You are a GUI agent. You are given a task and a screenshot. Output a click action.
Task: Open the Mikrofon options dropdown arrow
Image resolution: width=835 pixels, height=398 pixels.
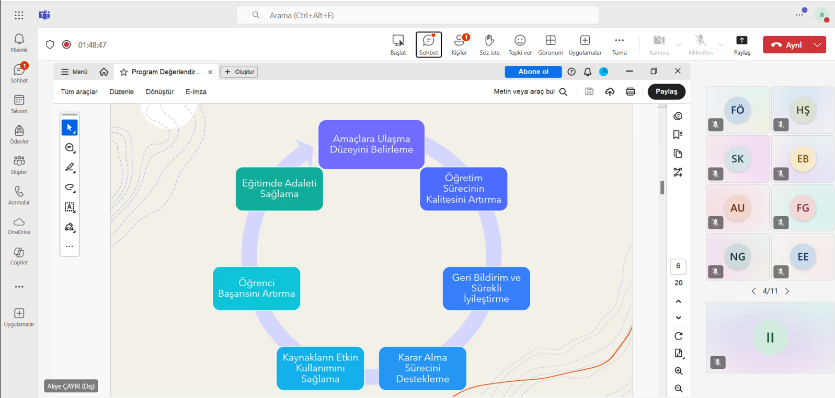tap(720, 45)
